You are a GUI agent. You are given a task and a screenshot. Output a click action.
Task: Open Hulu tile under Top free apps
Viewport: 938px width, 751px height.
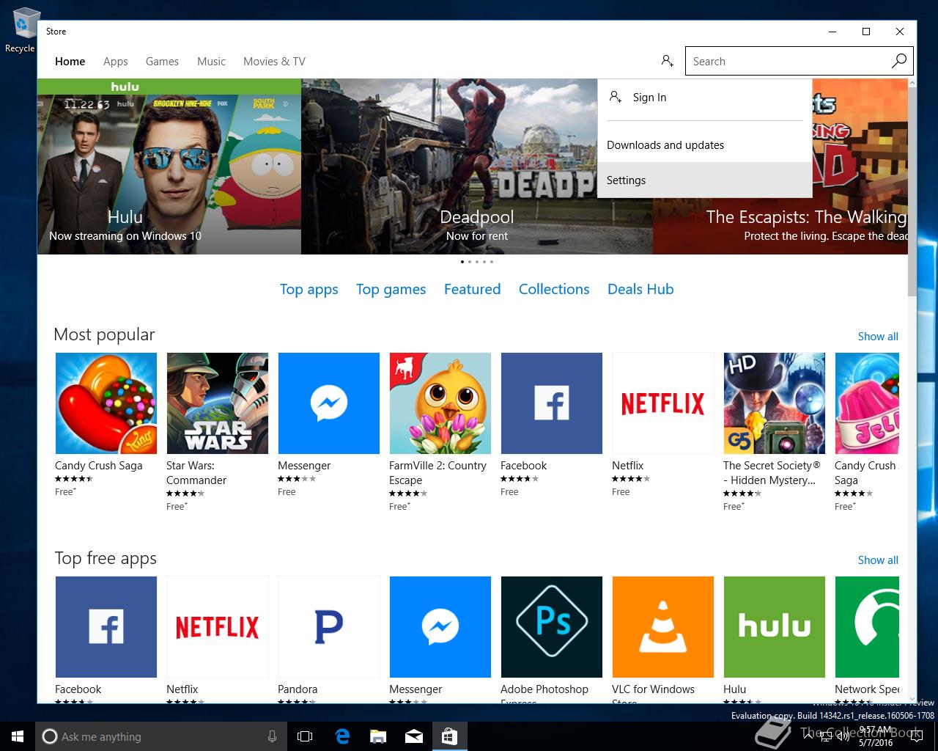(775, 627)
